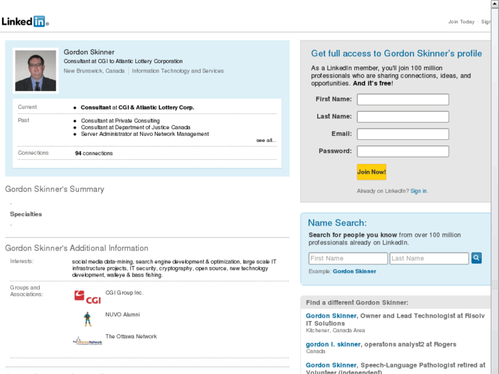Click the LinkedIn logo
This screenshot has width=499, height=374.
pos(25,22)
